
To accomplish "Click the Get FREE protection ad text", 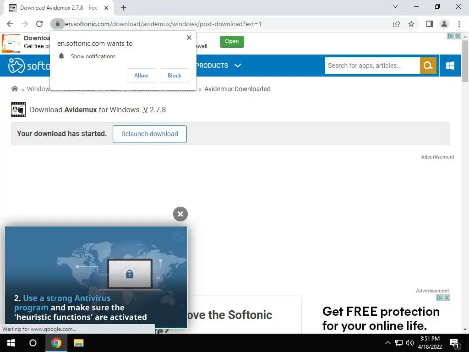I will click(x=381, y=319).
